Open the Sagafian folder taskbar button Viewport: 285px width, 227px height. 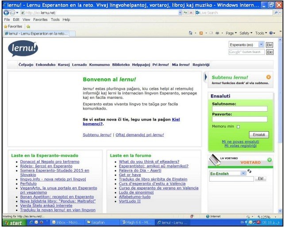tap(102, 223)
